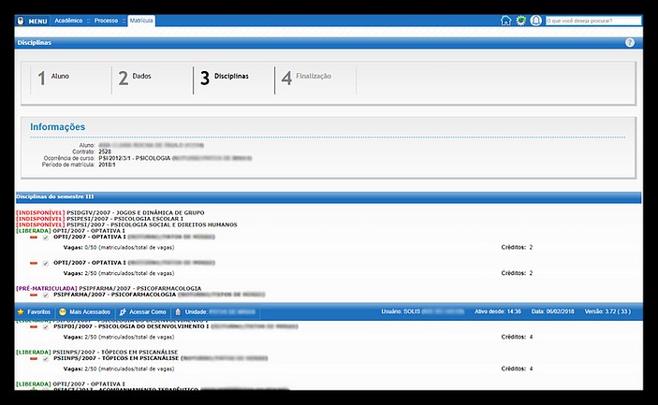Open the user profile icon

535,20
